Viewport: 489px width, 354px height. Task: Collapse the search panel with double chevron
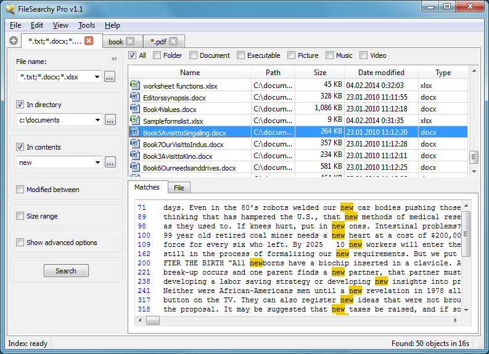114,59
